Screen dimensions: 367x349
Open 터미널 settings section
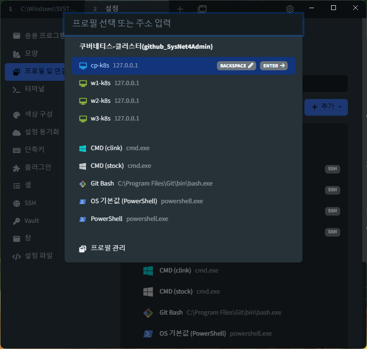tap(34, 89)
